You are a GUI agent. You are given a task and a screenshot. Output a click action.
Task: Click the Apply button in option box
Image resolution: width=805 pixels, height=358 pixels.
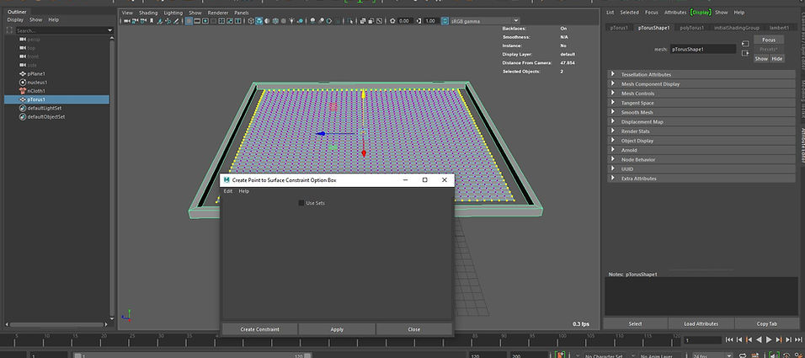pyautogui.click(x=337, y=329)
